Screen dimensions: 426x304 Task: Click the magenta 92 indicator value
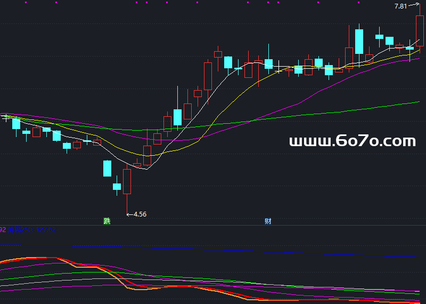pos(3,230)
